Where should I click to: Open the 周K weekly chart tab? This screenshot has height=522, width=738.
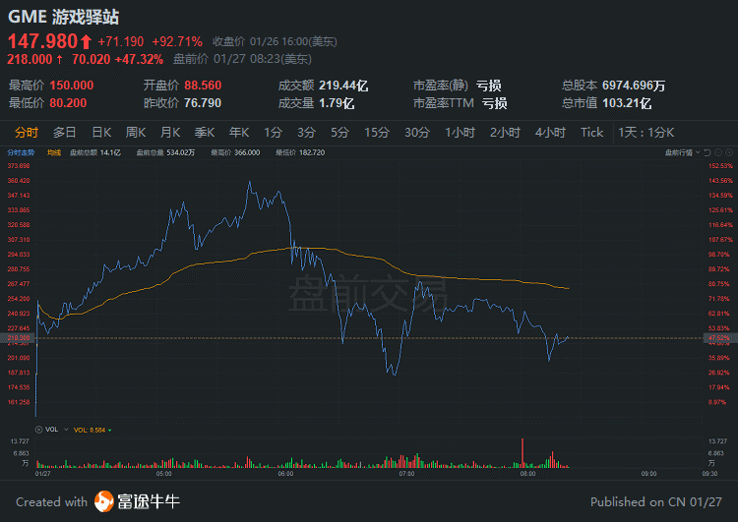click(136, 133)
